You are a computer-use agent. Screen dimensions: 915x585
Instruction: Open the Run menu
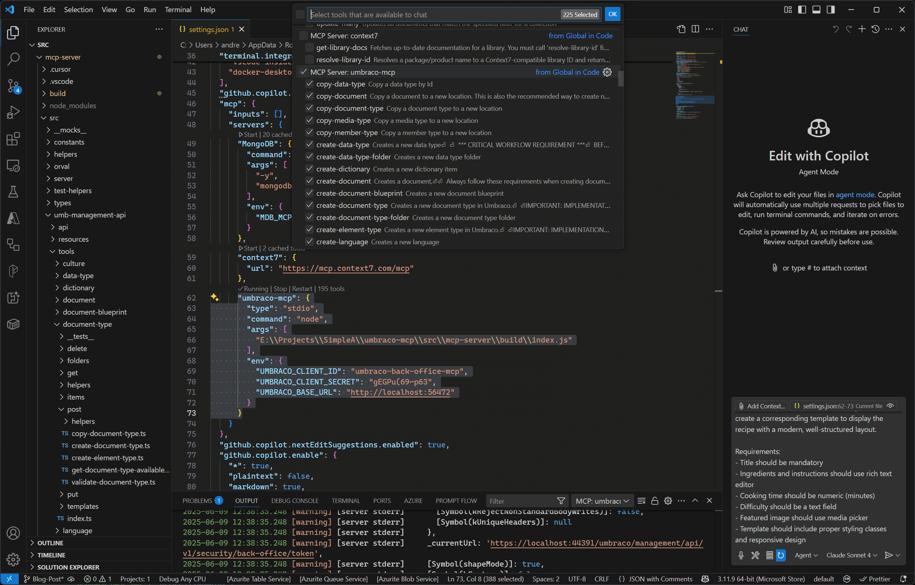tap(150, 10)
